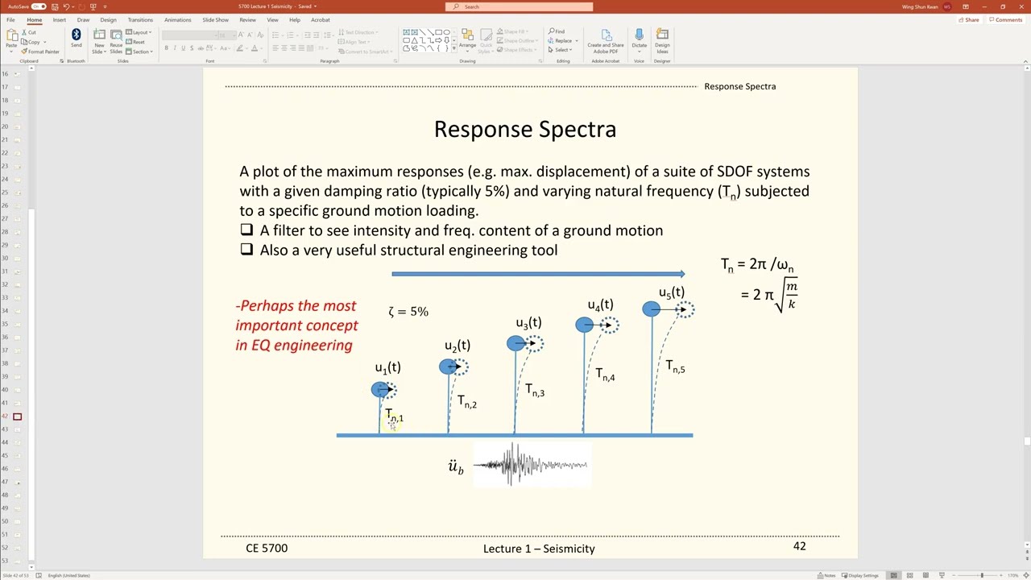
Task: Switch to Normal view icon
Action: [x=893, y=575]
